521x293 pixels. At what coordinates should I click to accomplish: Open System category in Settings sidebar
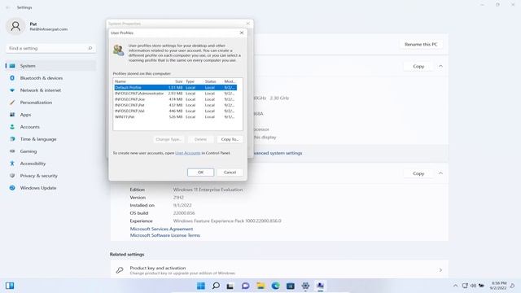click(50, 66)
